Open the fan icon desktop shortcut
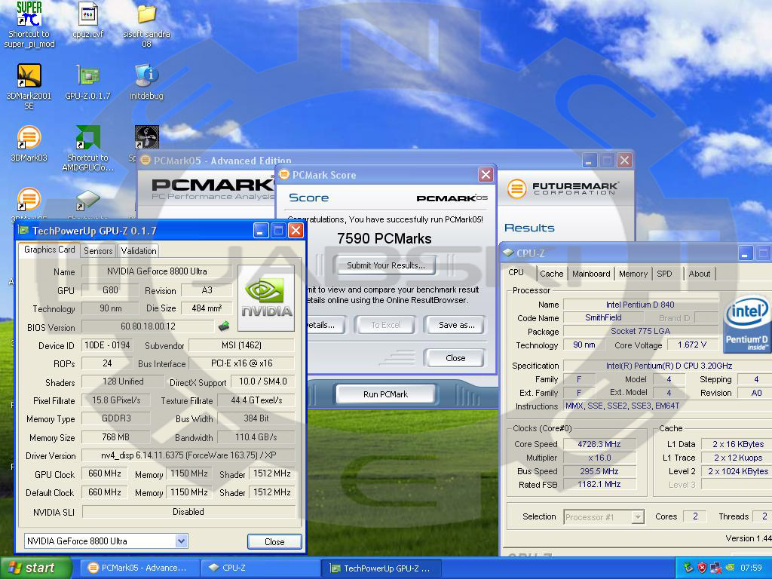 coord(146,137)
